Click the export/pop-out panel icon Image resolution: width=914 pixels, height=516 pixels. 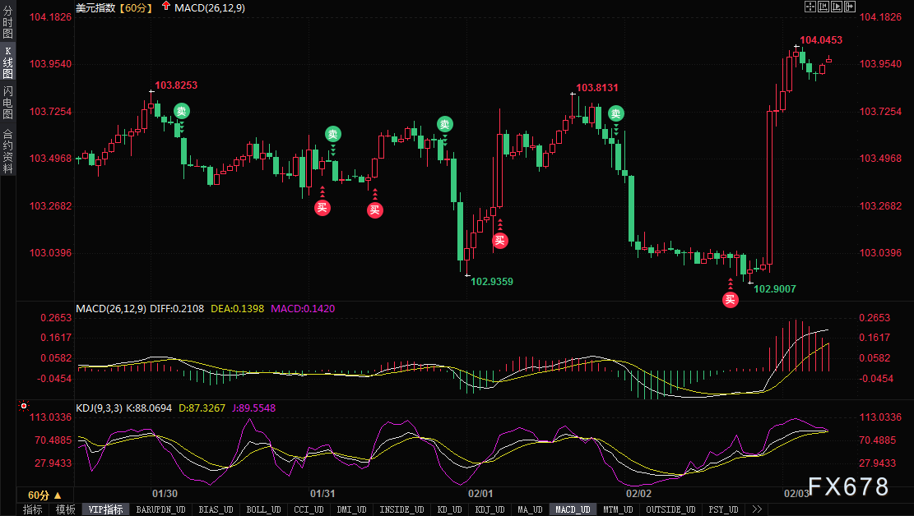tap(850, 7)
